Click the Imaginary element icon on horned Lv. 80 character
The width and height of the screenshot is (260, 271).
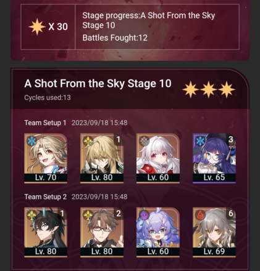pos(31,215)
